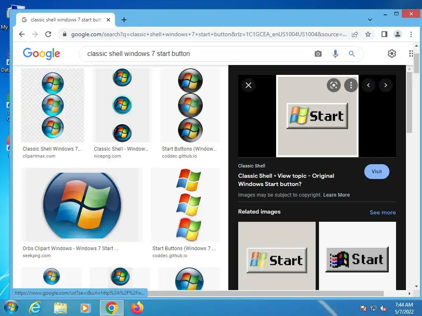422x316 pixels.
Task: Open preview image more options menu
Action: pos(351,85)
